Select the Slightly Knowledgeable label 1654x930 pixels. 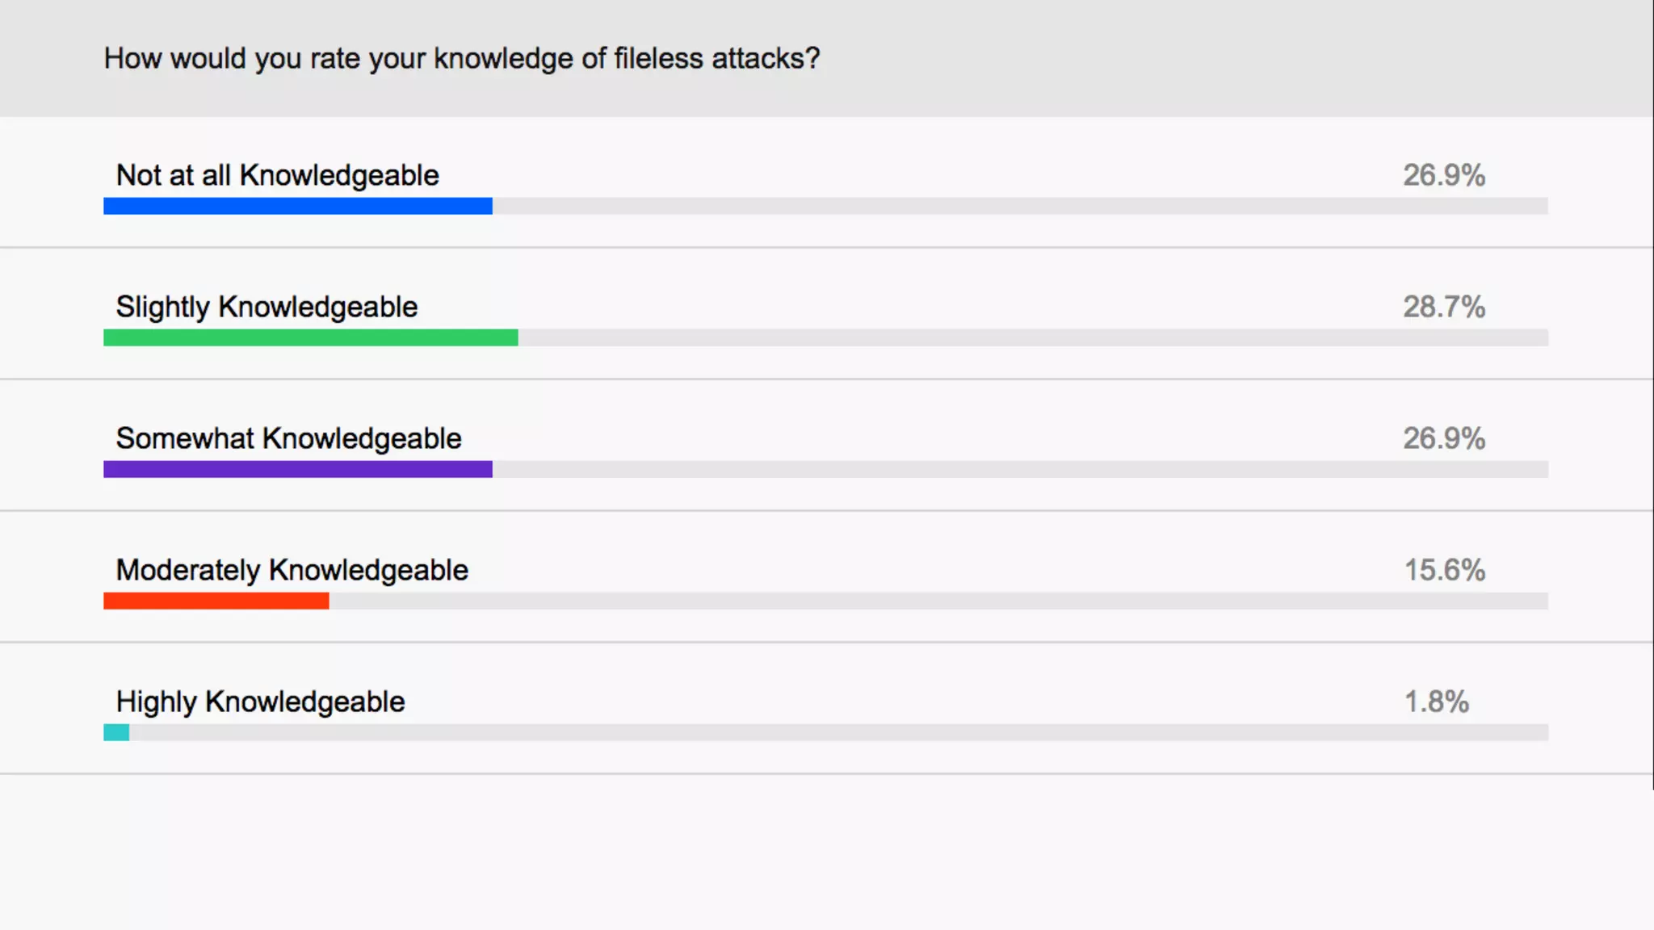tap(267, 307)
